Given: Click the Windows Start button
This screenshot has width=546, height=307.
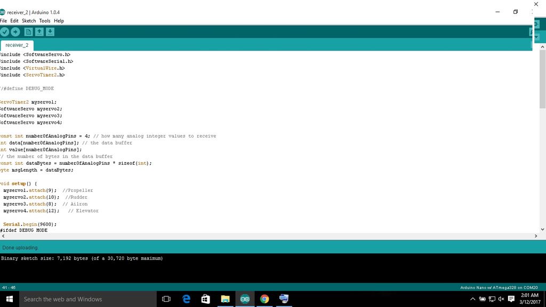Looking at the screenshot, I should 10,299.
